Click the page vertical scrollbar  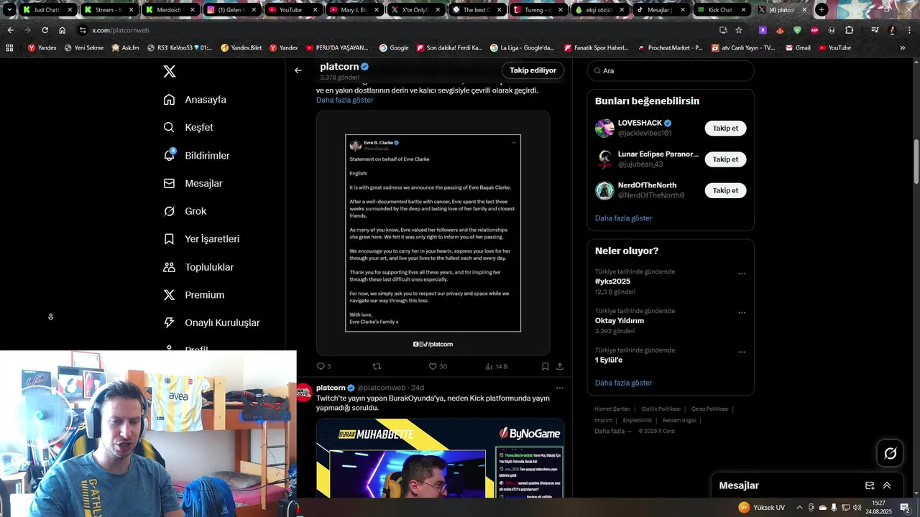click(916, 162)
